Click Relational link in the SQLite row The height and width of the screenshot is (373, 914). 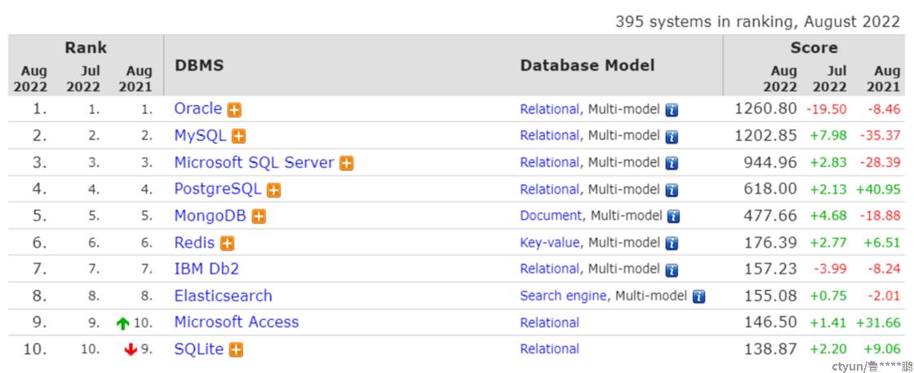pyautogui.click(x=550, y=349)
